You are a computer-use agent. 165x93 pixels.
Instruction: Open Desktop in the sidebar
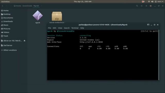coord(6,14)
